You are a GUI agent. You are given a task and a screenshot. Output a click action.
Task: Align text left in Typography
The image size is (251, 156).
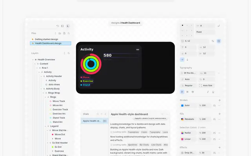(182, 92)
